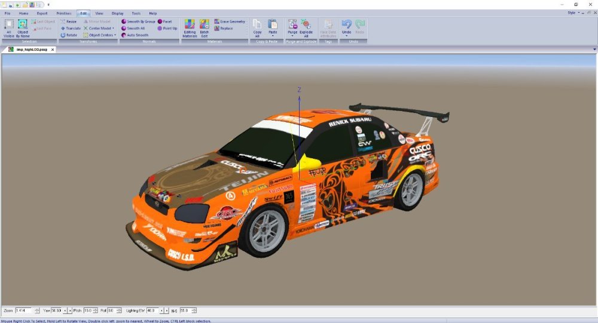Click the Rotate transform tool
This screenshot has width=598, height=323.
tap(69, 35)
